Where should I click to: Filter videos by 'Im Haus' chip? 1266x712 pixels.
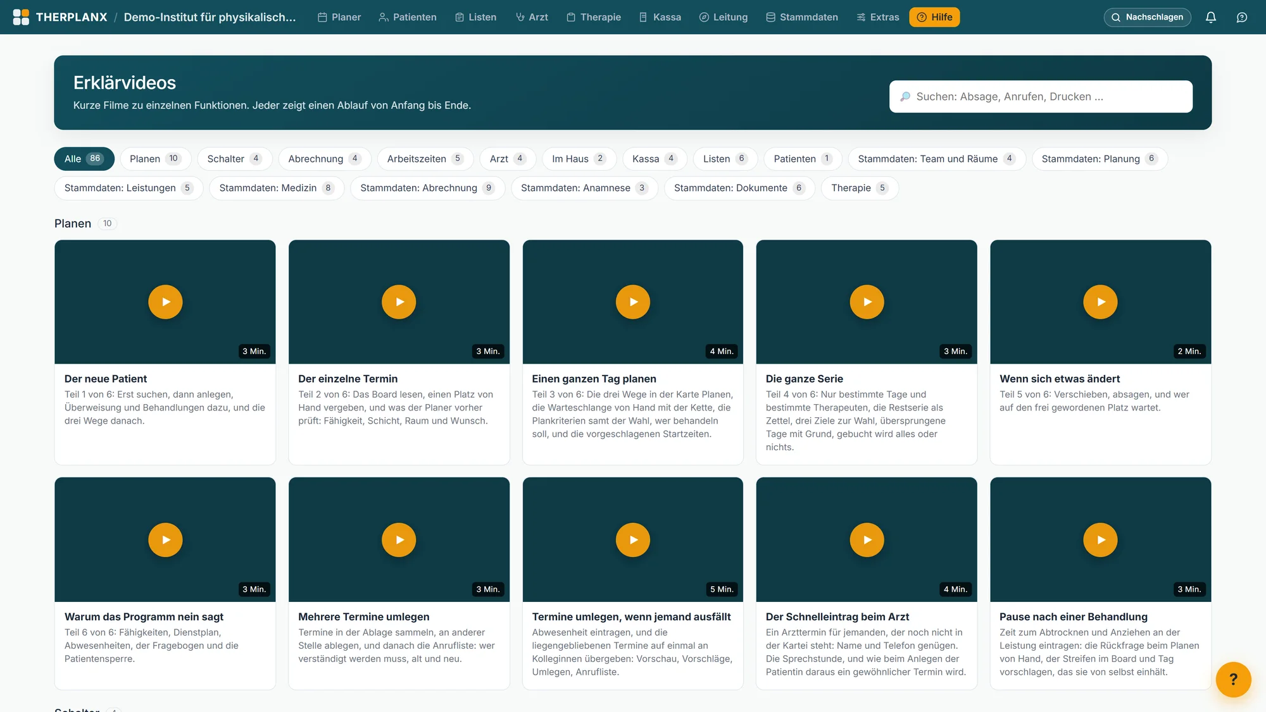pyautogui.click(x=579, y=159)
